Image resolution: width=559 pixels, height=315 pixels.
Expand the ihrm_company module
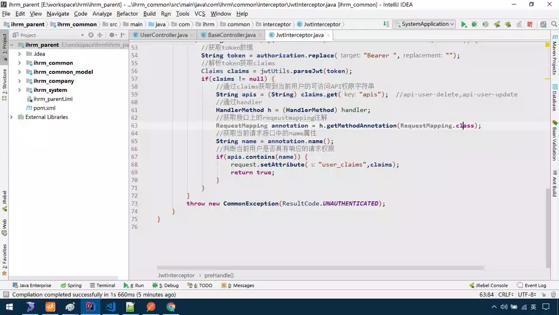tap(20, 81)
